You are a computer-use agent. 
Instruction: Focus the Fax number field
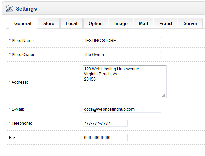[x=105, y=137]
